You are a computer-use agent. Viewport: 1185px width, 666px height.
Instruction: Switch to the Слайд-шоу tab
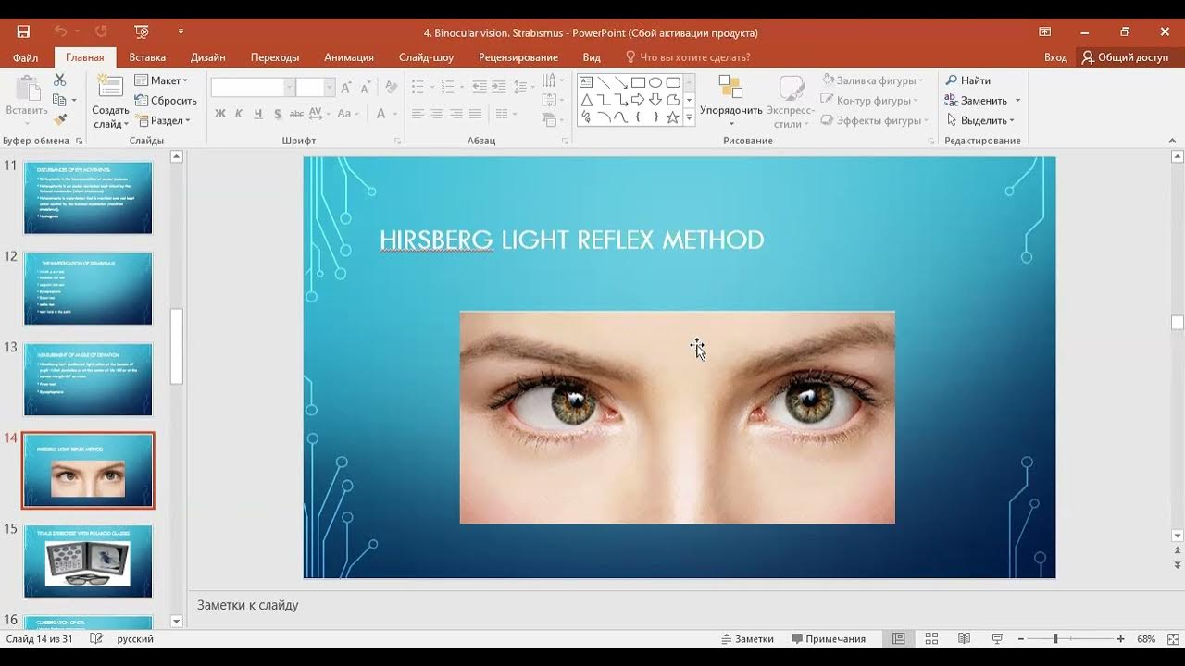[426, 57]
